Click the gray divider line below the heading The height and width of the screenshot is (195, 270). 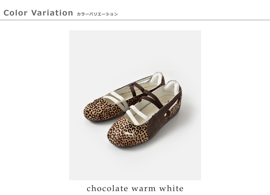tap(135, 20)
